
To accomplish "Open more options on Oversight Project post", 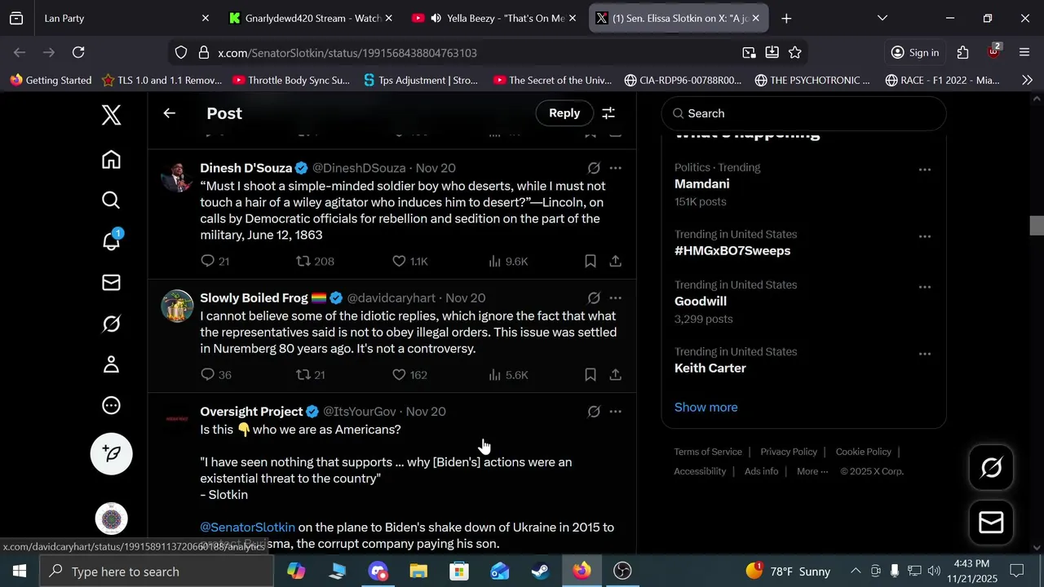I will [x=616, y=412].
